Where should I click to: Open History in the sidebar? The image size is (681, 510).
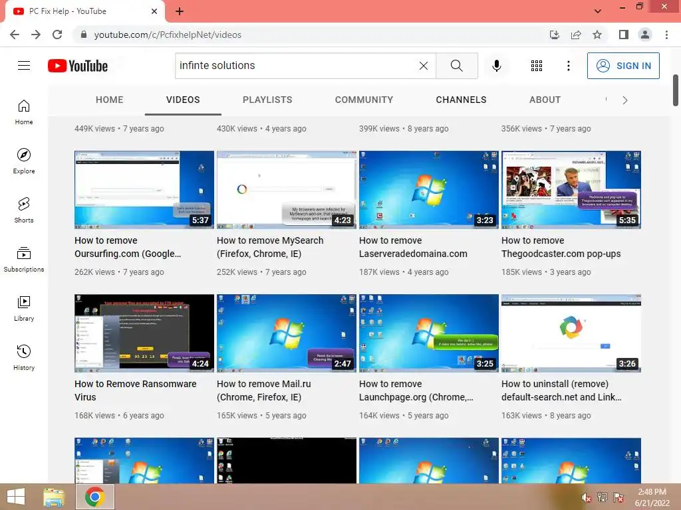(24, 357)
